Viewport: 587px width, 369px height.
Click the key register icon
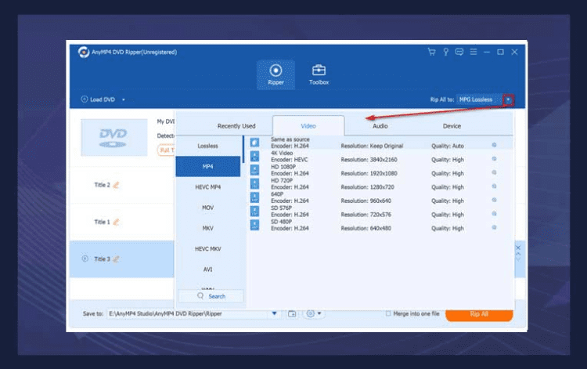tap(445, 52)
